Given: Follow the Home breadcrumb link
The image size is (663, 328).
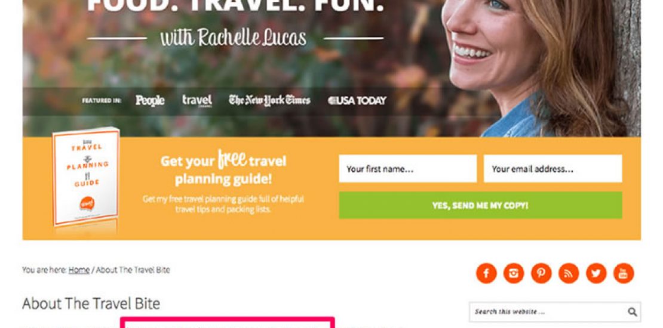Looking at the screenshot, I should pos(79,270).
